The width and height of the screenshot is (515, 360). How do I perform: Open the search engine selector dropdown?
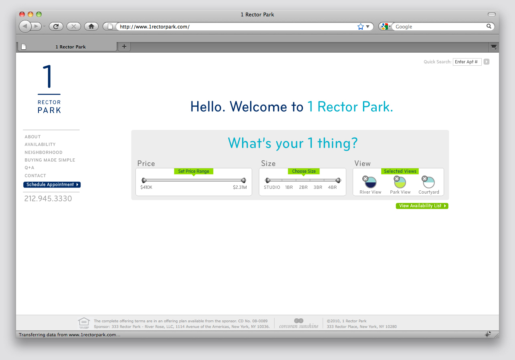pyautogui.click(x=386, y=26)
